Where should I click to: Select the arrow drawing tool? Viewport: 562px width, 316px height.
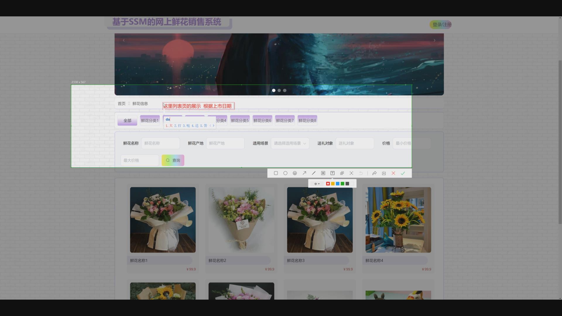click(x=304, y=173)
